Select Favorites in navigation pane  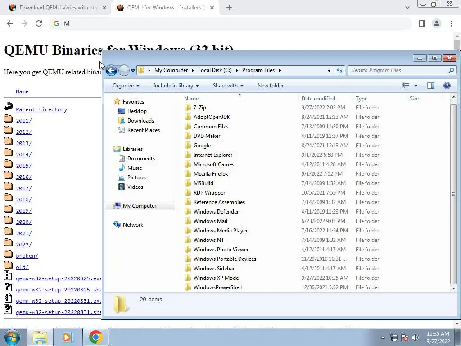[133, 101]
